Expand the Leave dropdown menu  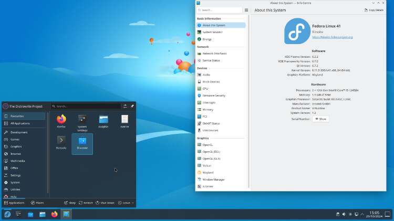(126, 203)
